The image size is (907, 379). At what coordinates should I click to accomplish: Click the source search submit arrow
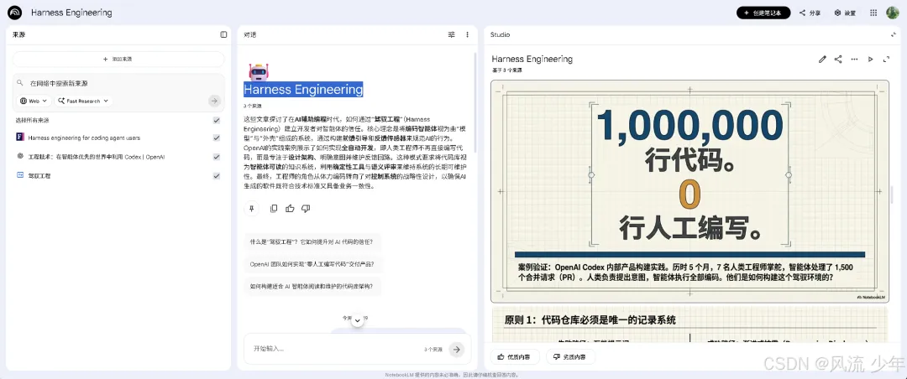point(215,101)
